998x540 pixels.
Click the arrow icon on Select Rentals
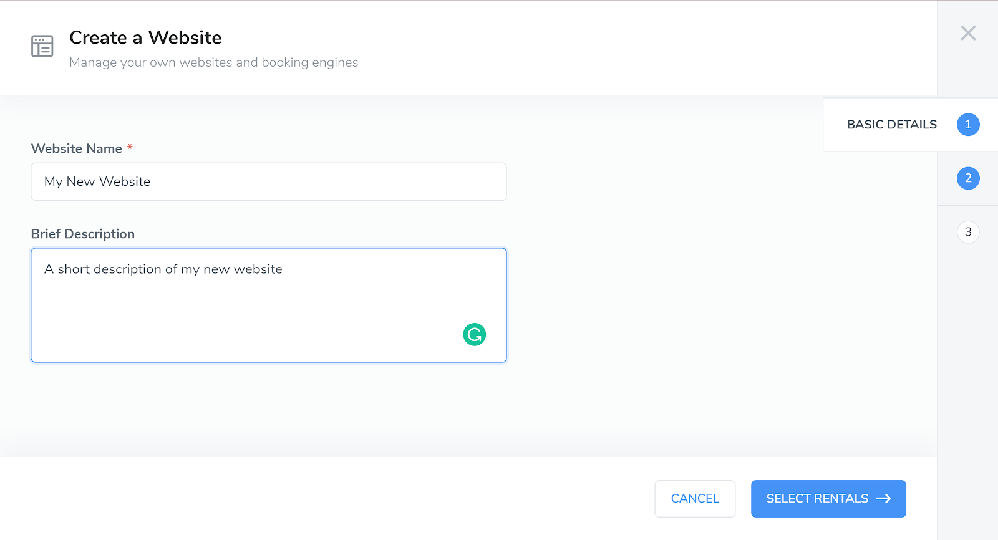884,499
